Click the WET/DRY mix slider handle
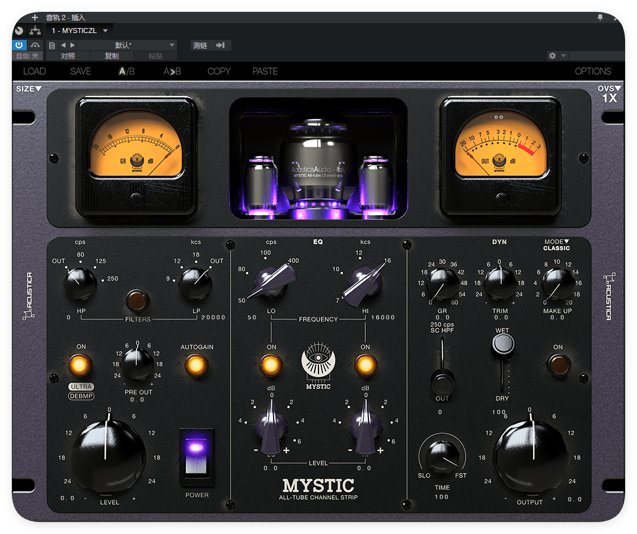 (x=503, y=343)
